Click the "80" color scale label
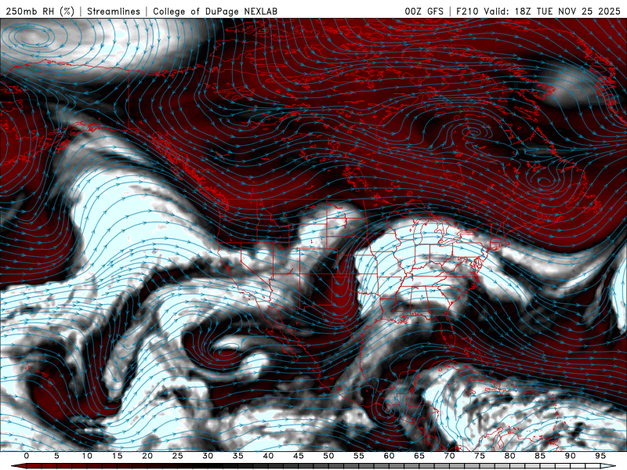The image size is (627, 470). coord(509,456)
